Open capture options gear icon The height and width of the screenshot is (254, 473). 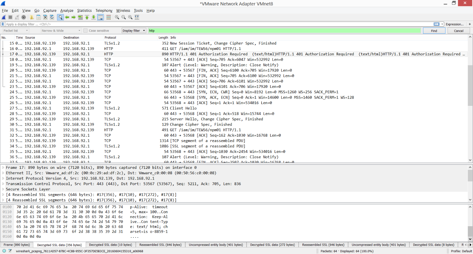[x=24, y=17]
